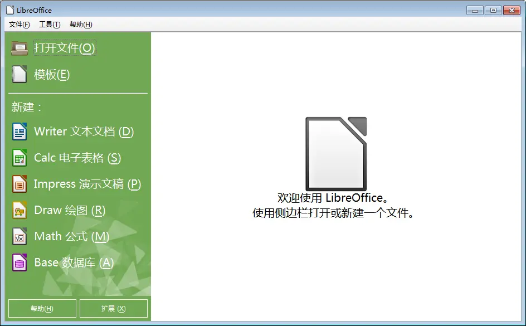Screen dimensions: 526x326
Task: Click the Math formula icon
Action: tap(20, 236)
